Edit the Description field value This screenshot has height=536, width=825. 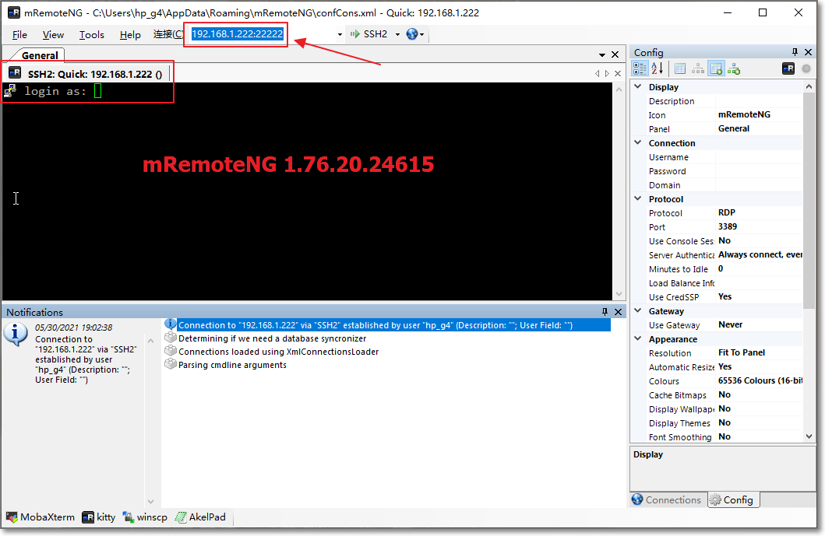760,101
